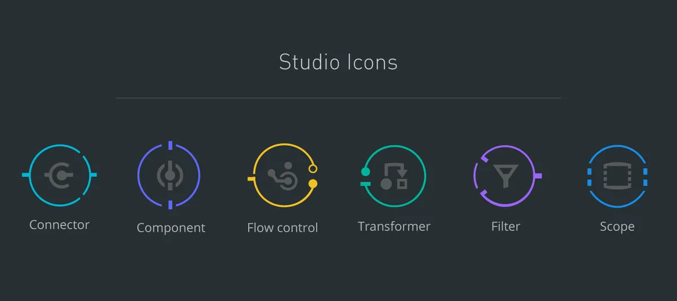Select the "Filter" label text
677x301 pixels.
(x=505, y=226)
